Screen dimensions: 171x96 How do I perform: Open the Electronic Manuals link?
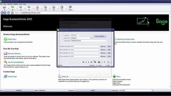(14, 53)
